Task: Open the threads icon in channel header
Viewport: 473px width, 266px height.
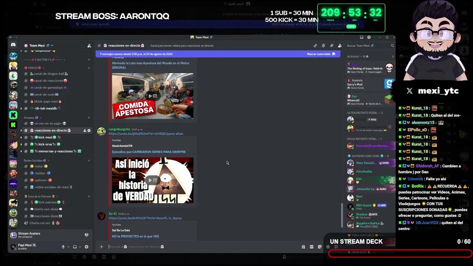Action: click(315, 46)
